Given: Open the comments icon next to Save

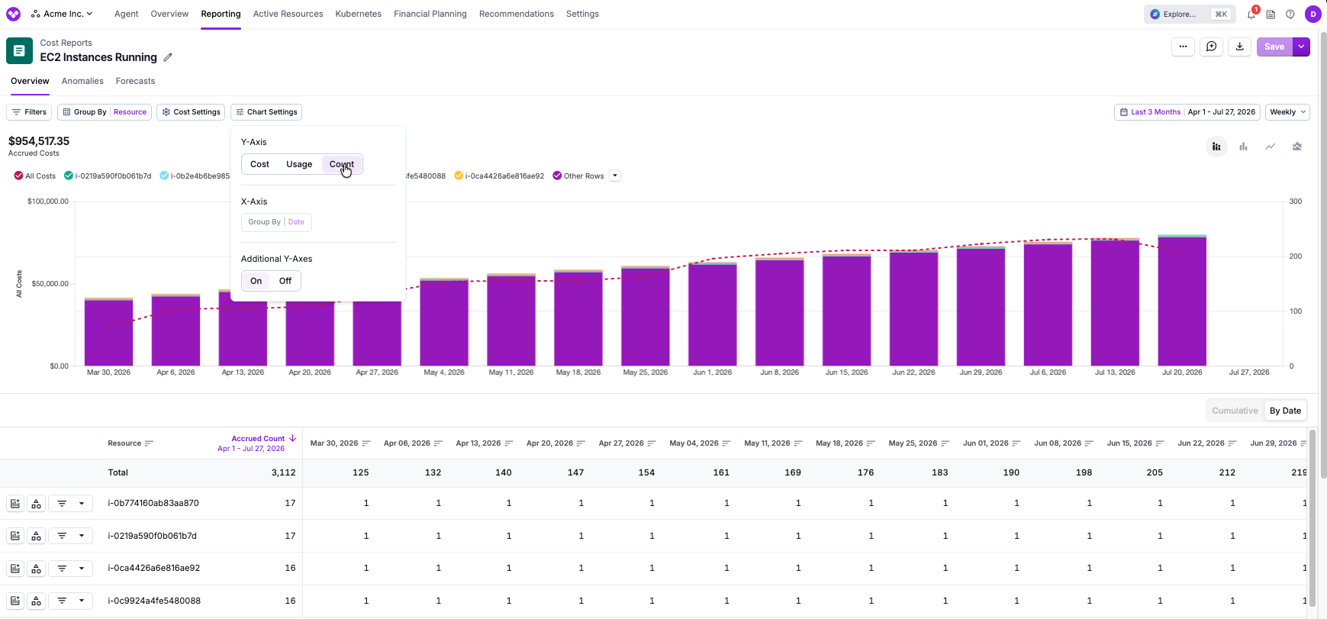Looking at the screenshot, I should coord(1211,47).
